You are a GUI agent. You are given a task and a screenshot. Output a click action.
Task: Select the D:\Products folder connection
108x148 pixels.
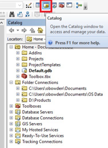(40, 100)
